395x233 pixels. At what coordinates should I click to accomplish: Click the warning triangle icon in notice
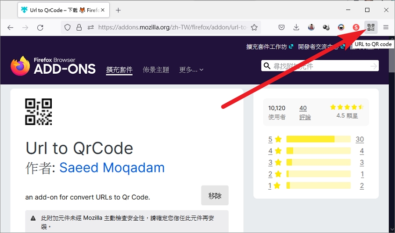(33, 218)
